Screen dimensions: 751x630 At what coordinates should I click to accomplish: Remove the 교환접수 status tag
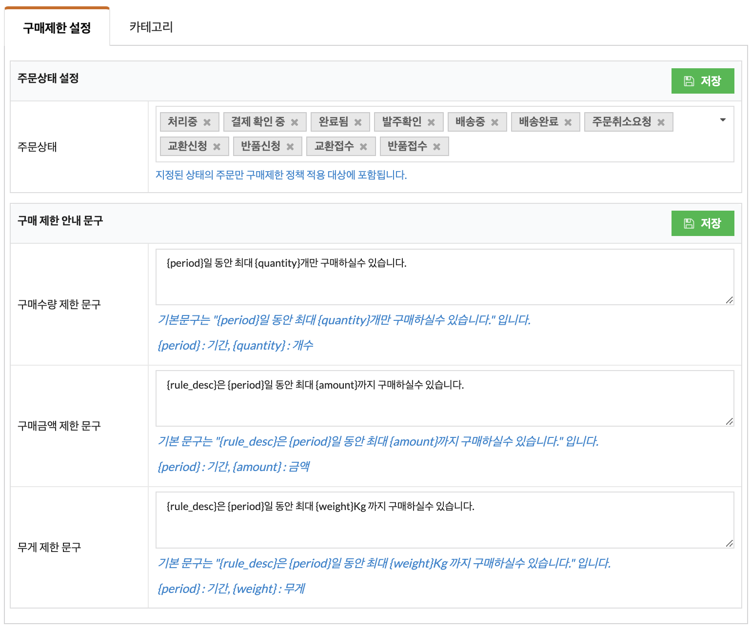click(363, 147)
